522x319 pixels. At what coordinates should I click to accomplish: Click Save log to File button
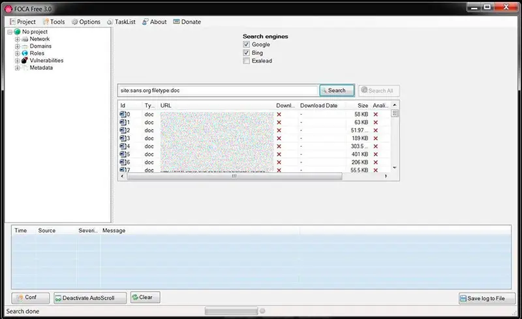point(487,298)
